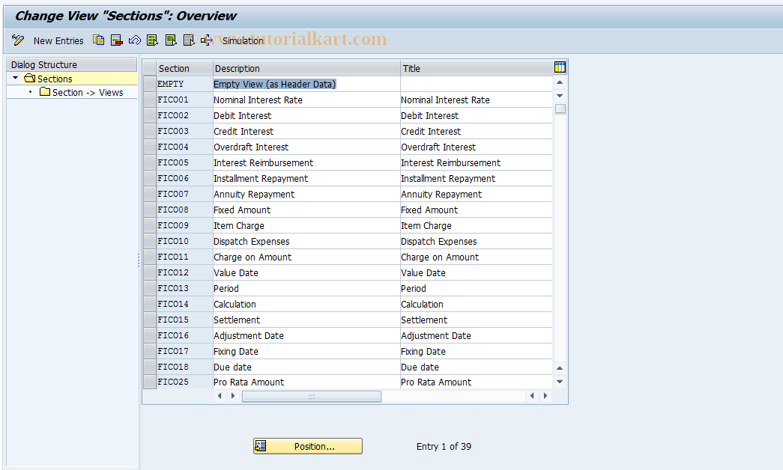Click the New Entries button

coord(58,41)
